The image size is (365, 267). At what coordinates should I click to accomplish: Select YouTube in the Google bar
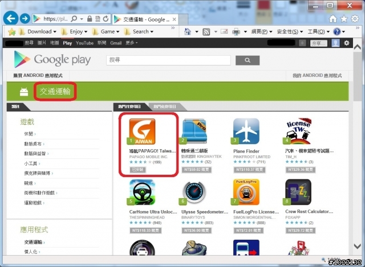click(x=84, y=43)
